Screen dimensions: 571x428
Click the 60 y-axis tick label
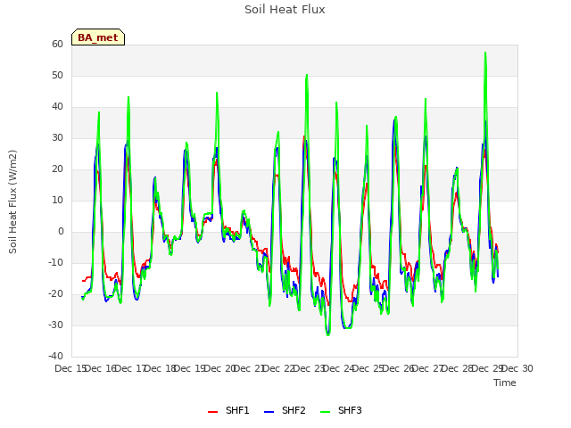click(57, 44)
